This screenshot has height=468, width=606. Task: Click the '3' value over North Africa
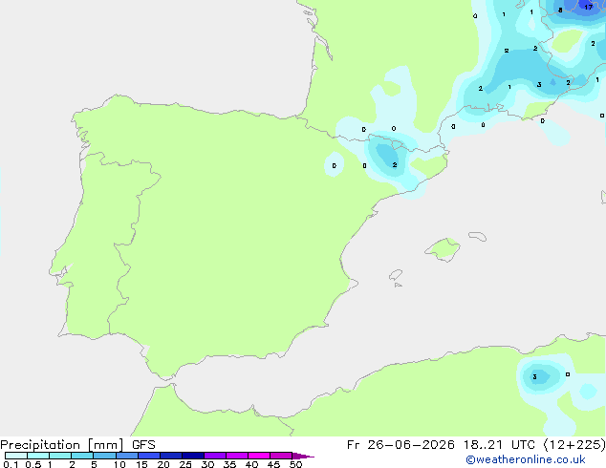[x=534, y=377]
